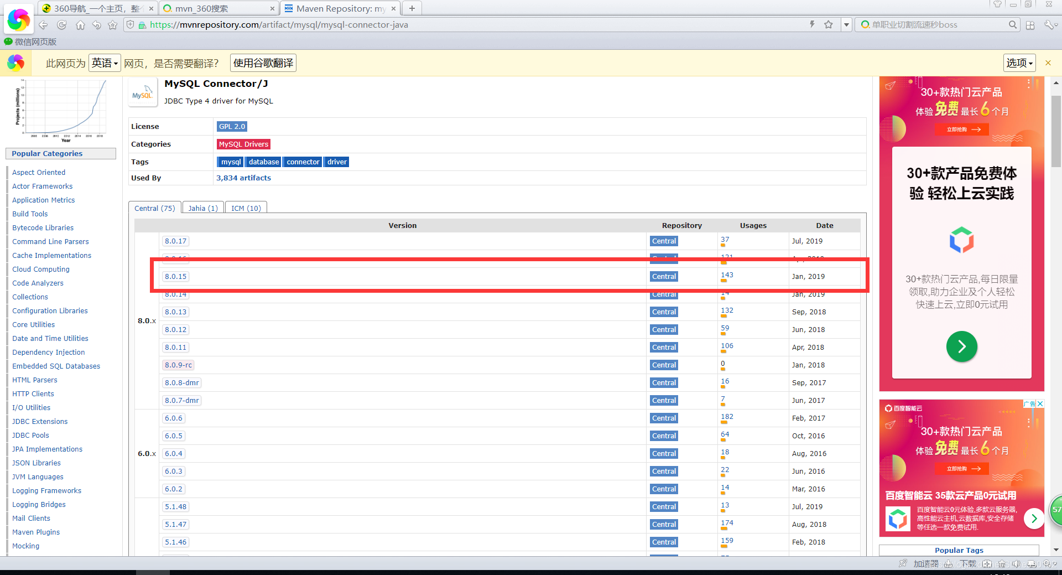Dismiss the translation bar with X
The height and width of the screenshot is (575, 1062).
tap(1048, 63)
